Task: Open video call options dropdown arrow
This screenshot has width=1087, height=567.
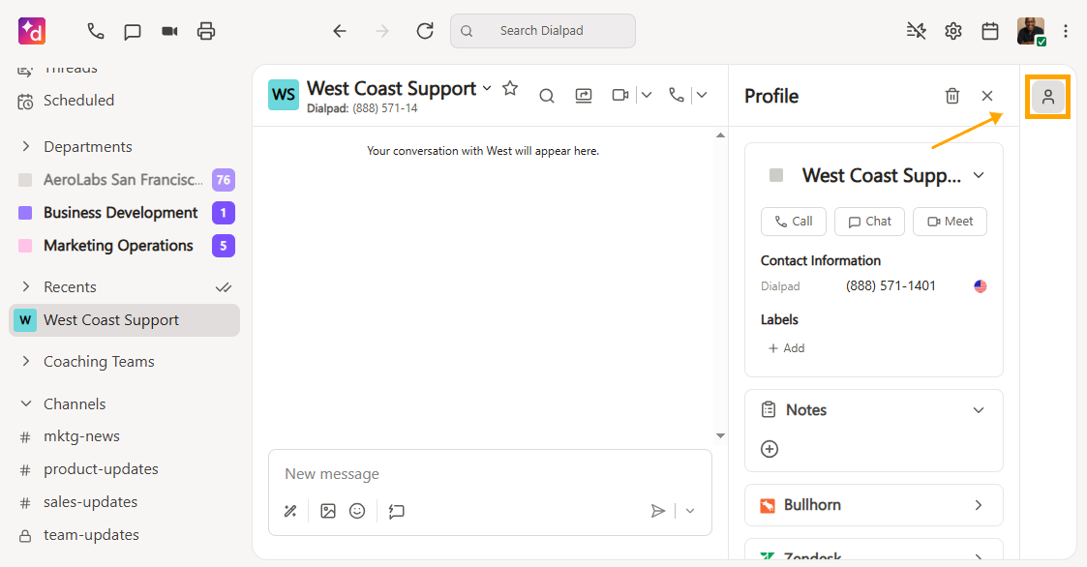Action: point(646,95)
